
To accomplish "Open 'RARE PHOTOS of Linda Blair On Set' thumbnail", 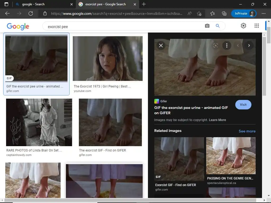I will (39, 122).
